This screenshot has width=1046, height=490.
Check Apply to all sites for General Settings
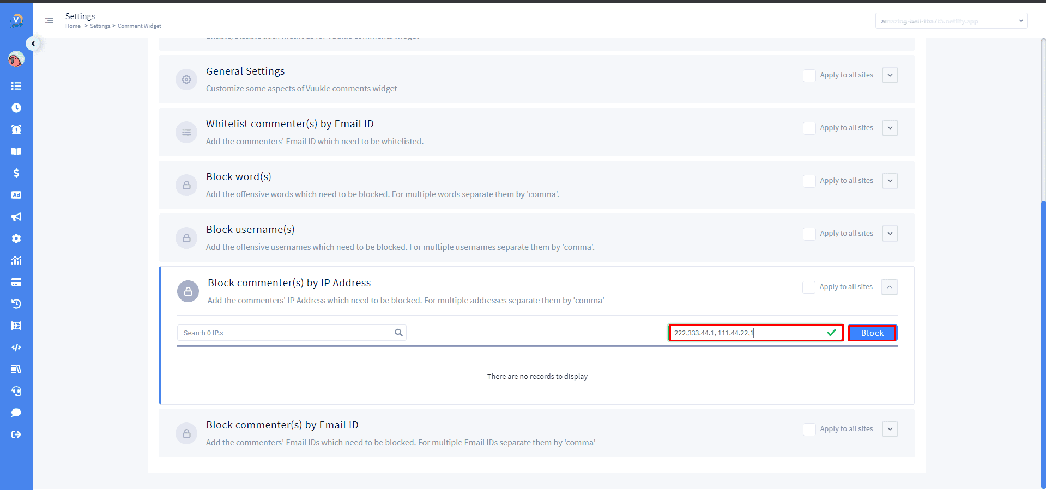point(809,75)
